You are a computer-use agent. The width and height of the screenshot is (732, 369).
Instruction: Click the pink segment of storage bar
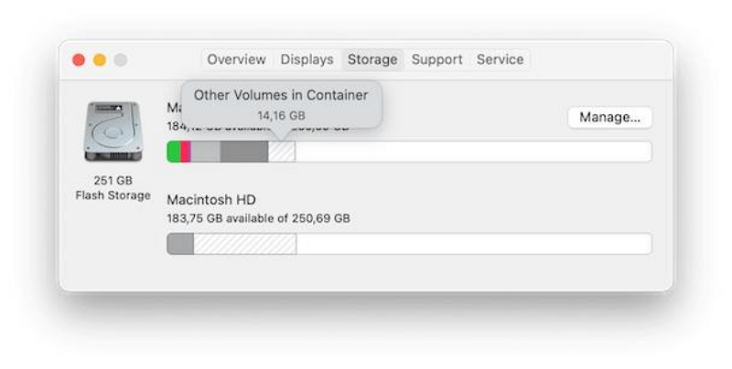coord(186,152)
